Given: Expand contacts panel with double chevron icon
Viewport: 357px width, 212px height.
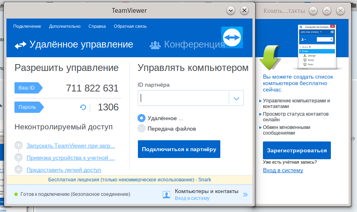Looking at the screenshot, I should [x=245, y=195].
